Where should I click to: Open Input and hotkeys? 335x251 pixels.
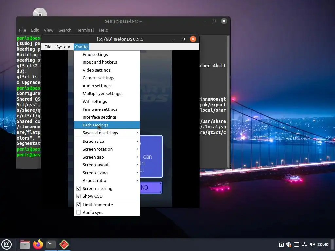(107, 62)
